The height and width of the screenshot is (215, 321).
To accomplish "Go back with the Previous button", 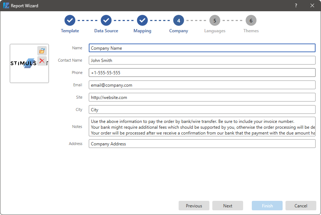I will [x=194, y=206].
